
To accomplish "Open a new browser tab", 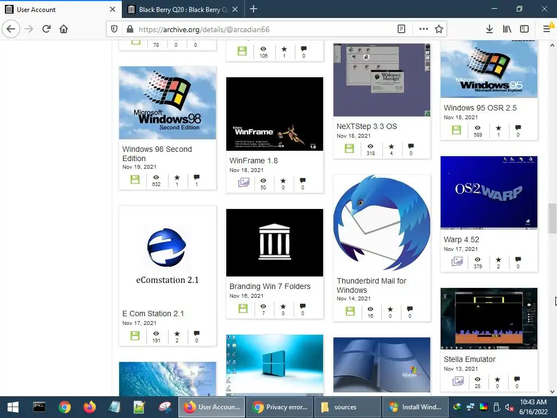I will tap(253, 9).
